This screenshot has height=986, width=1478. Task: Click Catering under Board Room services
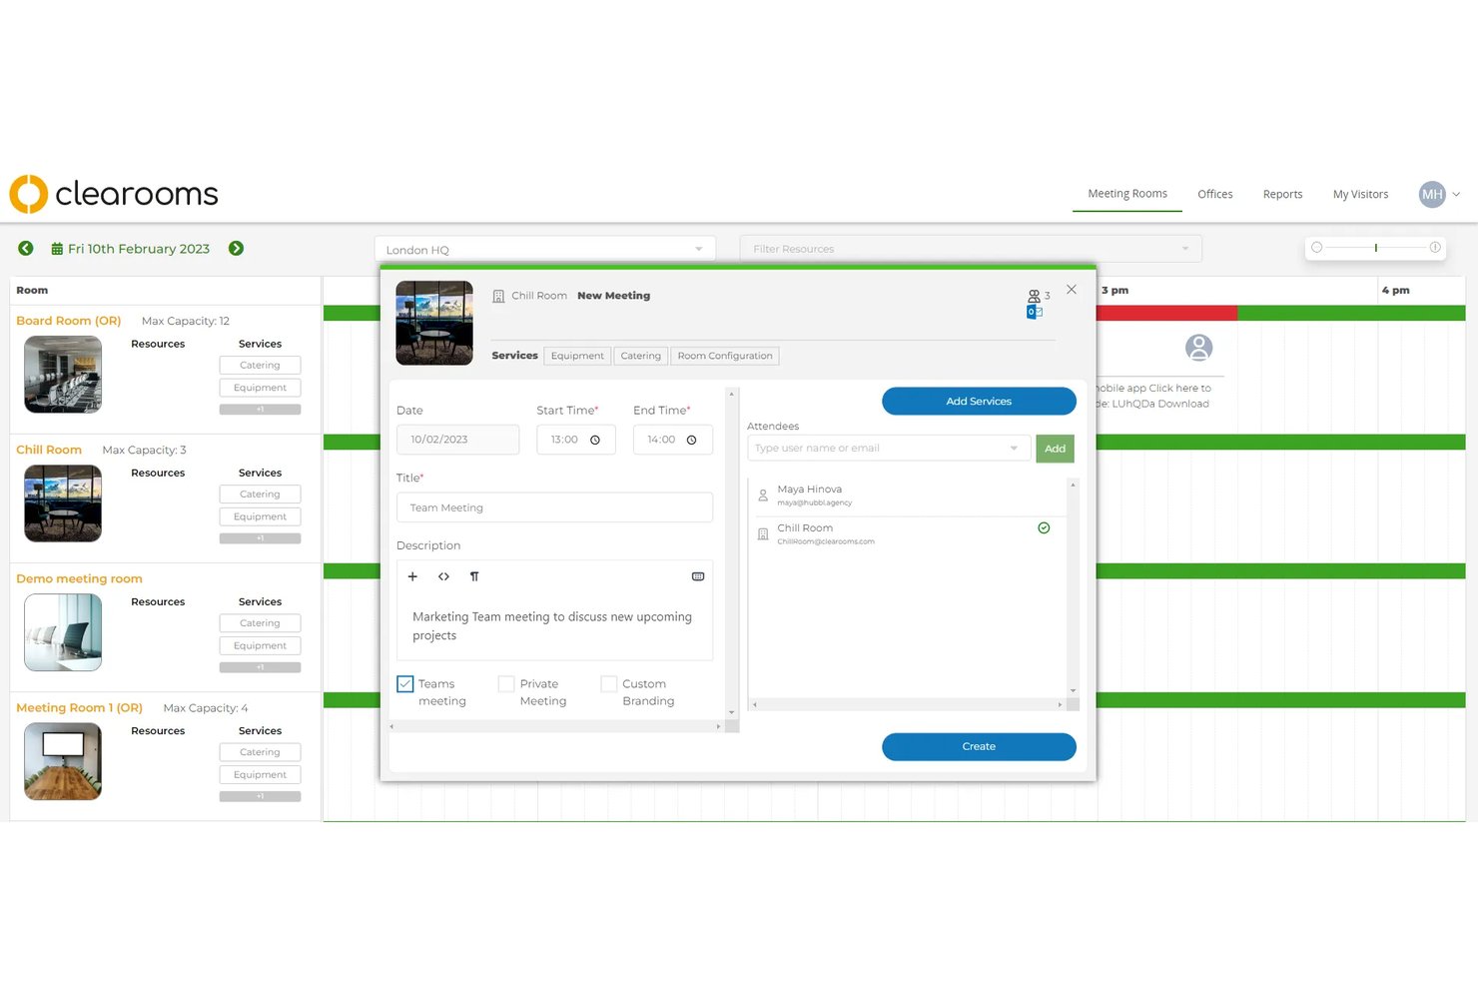(x=260, y=366)
